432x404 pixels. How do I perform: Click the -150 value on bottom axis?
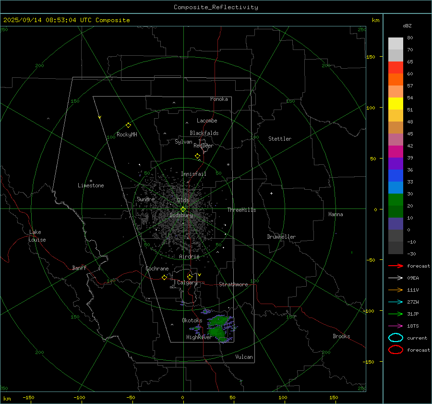coord(28,397)
